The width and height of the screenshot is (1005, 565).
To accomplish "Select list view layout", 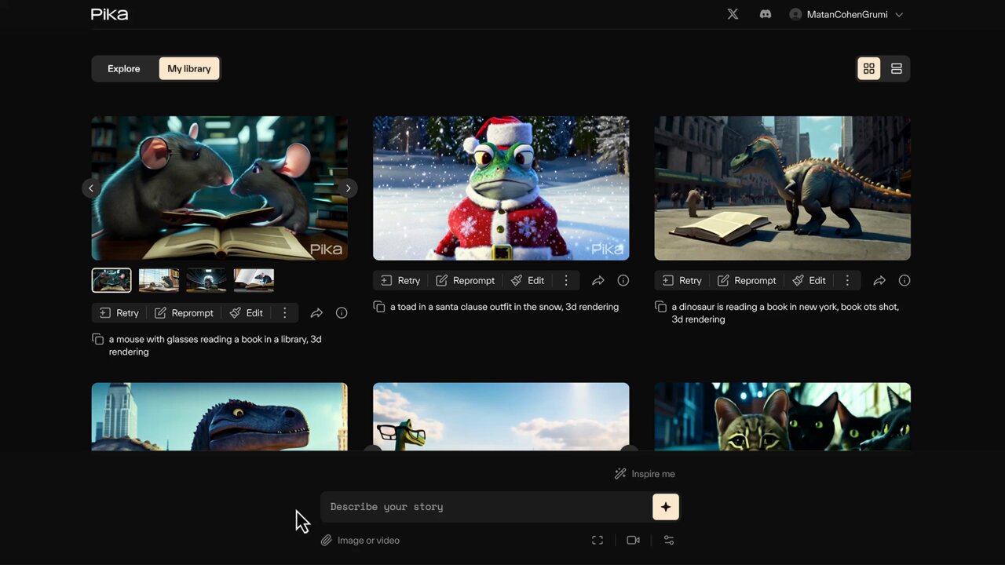I will point(896,68).
